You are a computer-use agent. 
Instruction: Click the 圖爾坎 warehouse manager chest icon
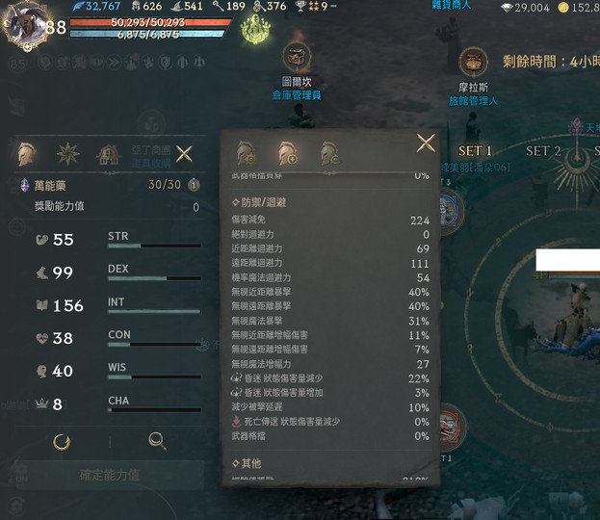pos(297,58)
